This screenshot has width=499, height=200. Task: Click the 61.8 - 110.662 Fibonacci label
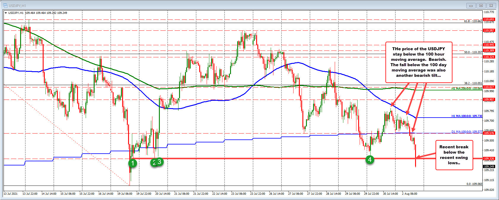[473, 21]
